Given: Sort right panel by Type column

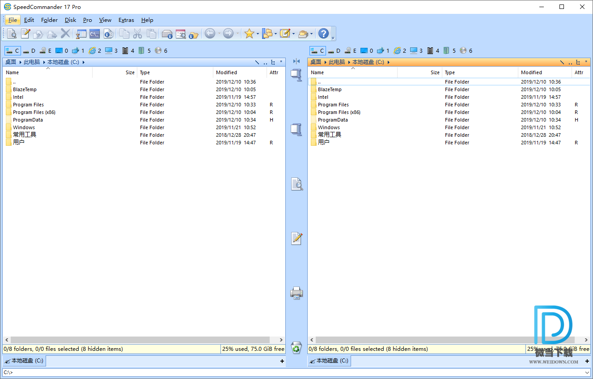Looking at the screenshot, I should (480, 72).
